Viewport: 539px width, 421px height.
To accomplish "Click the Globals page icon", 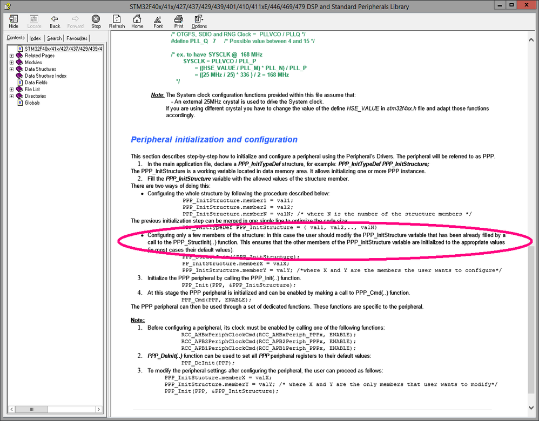I will pos(20,103).
